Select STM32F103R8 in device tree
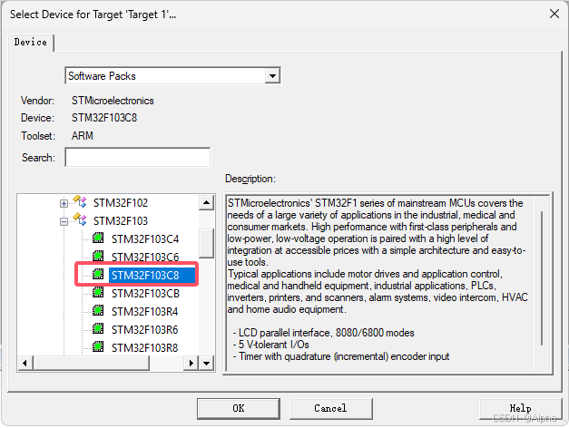 (x=145, y=348)
